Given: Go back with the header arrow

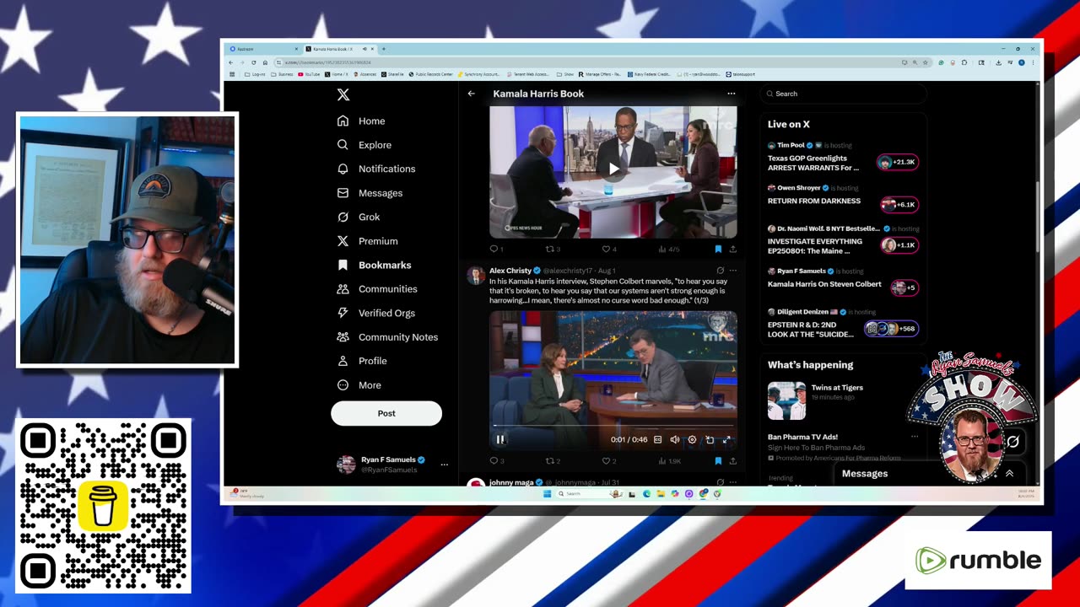Looking at the screenshot, I should coord(472,94).
